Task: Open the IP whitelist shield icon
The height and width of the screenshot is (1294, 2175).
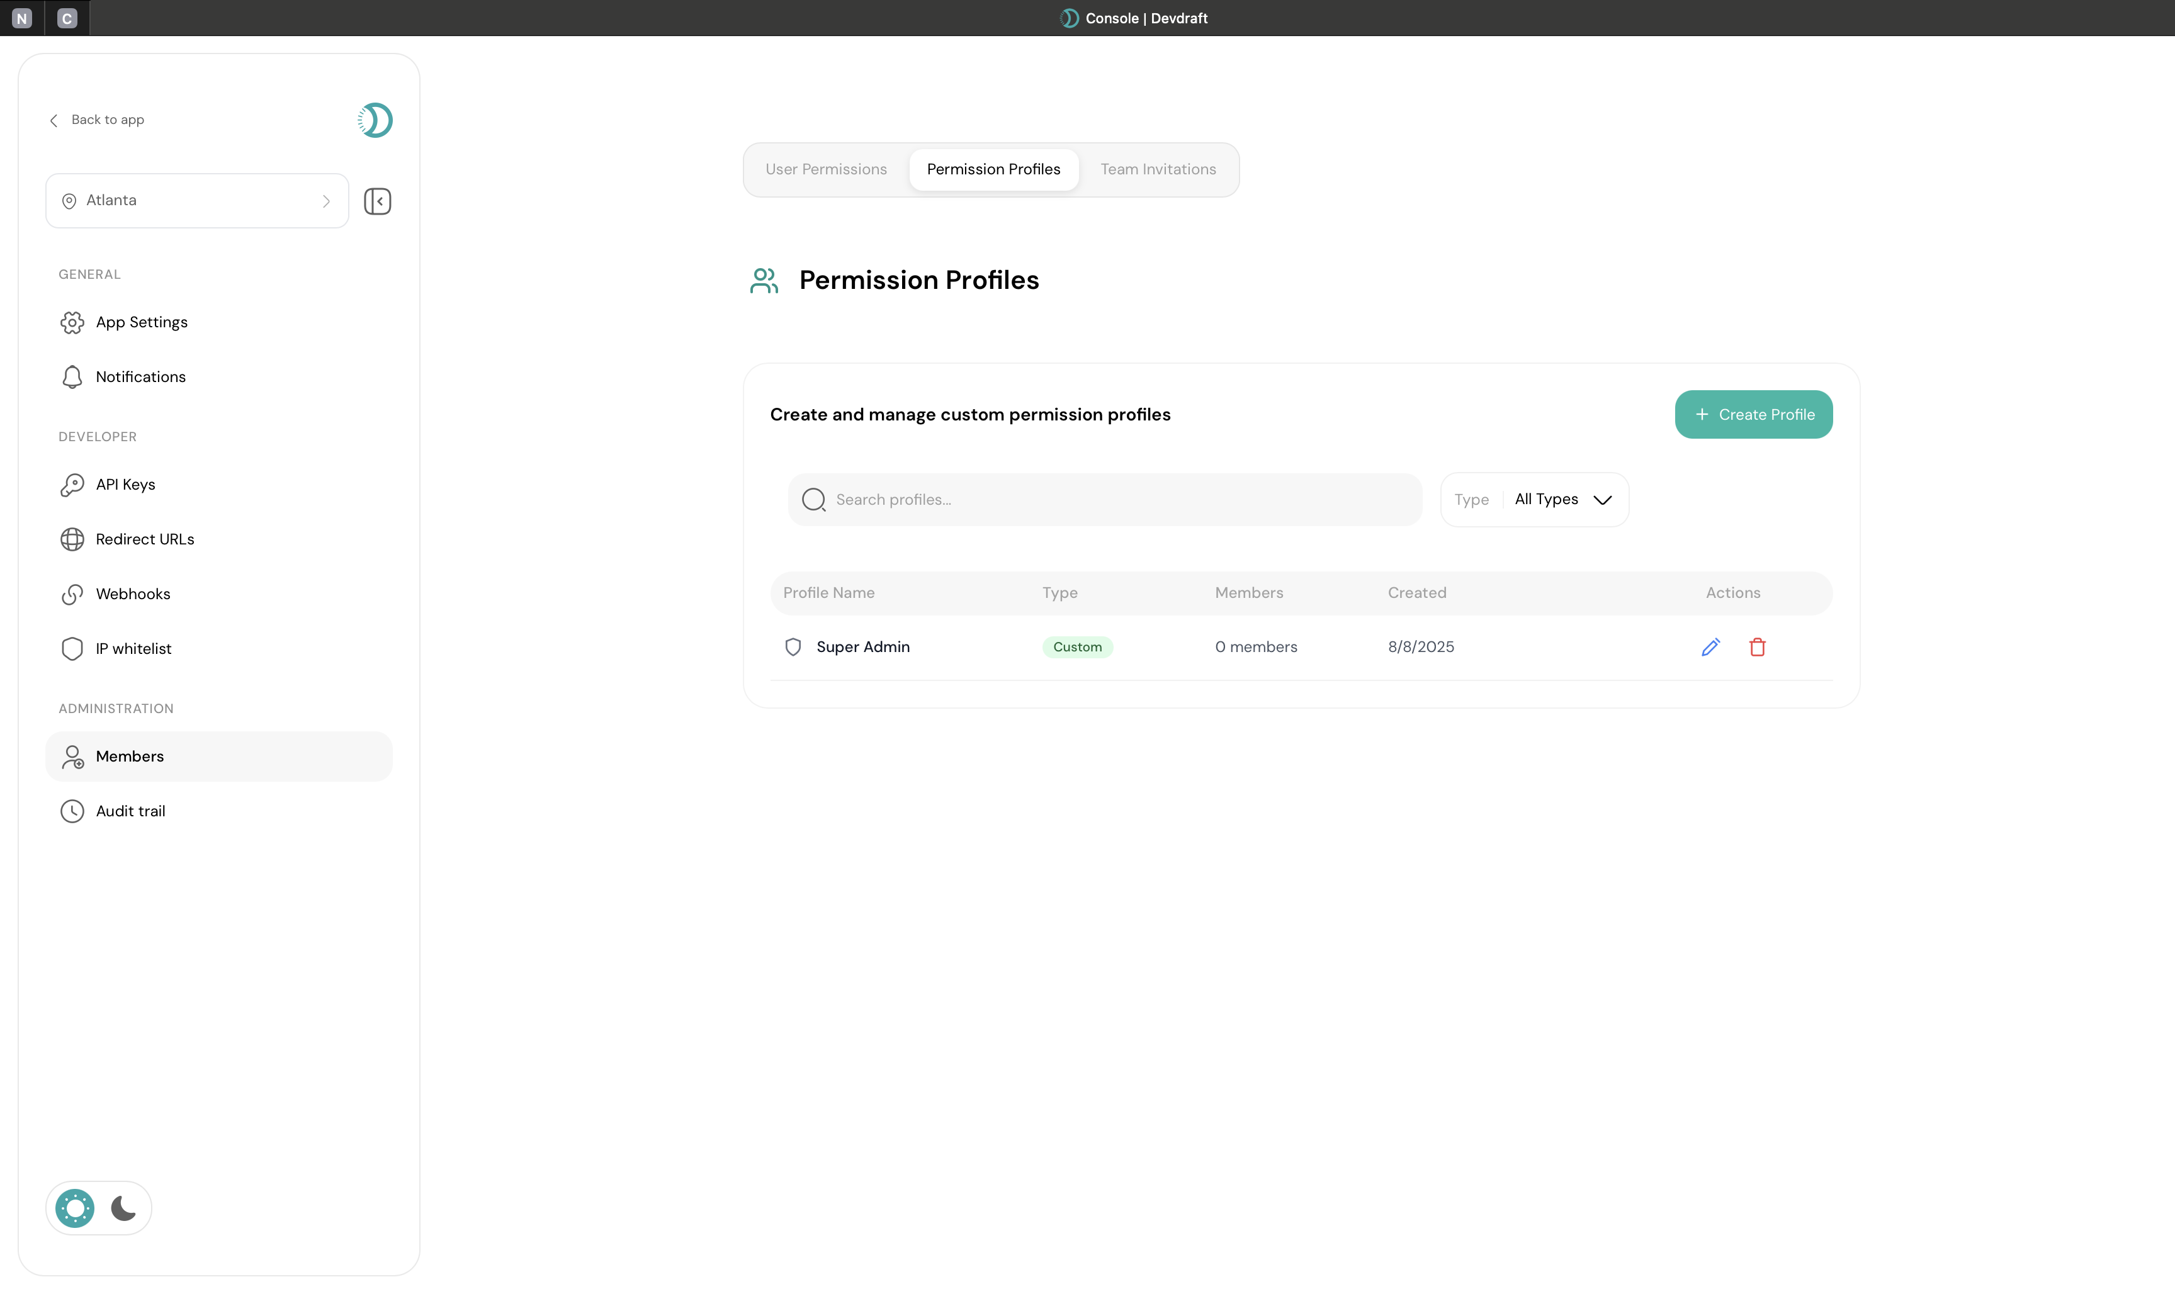Action: (72, 648)
